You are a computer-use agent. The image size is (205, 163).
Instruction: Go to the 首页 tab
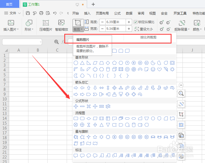(x=9, y=4)
